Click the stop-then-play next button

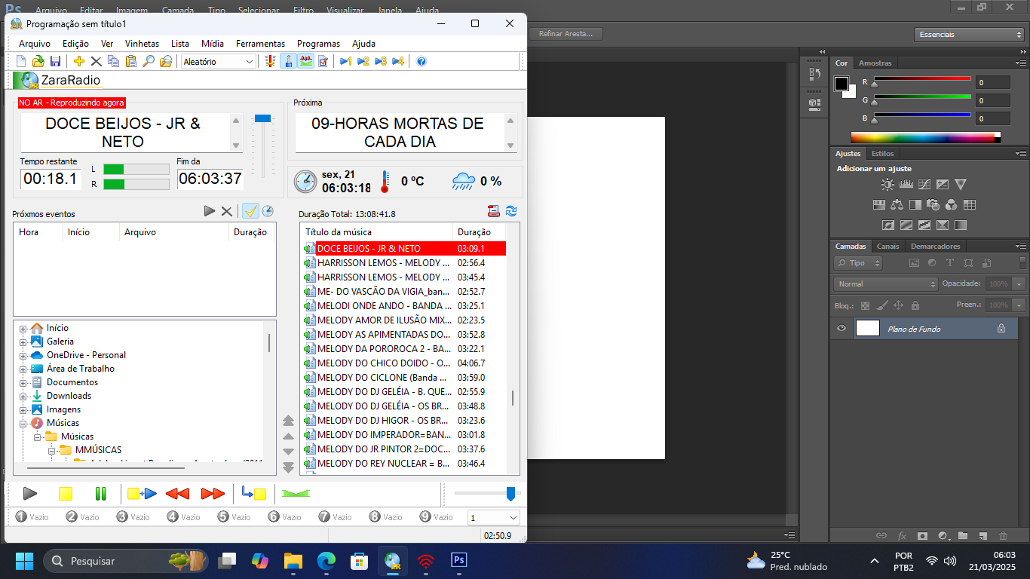coord(142,494)
